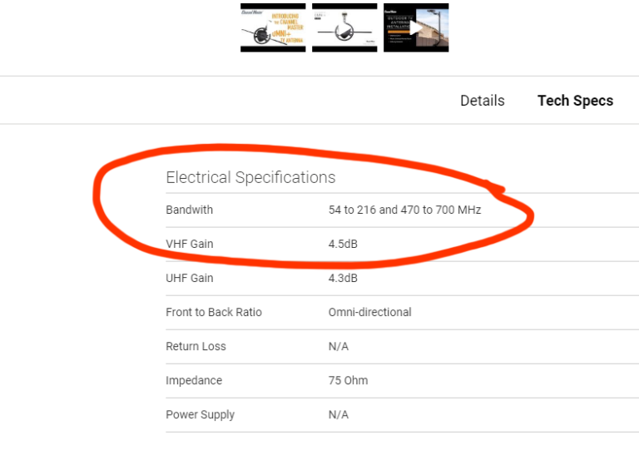The height and width of the screenshot is (460, 639).
Task: Click the VHF Gain label
Action: point(189,244)
